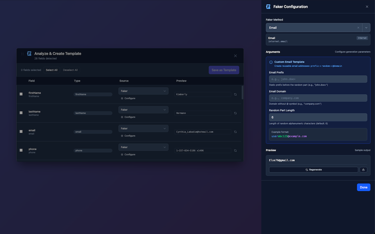Refresh the email field preview
The image size is (375, 234).
click(235, 132)
